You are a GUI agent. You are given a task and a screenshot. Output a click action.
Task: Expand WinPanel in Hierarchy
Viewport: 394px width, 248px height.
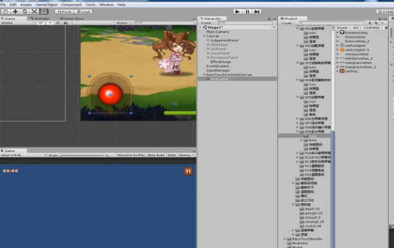click(208, 49)
